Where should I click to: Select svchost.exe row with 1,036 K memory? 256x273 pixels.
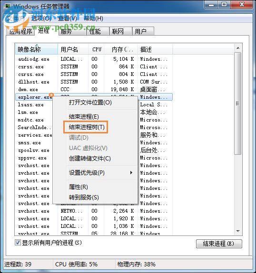coord(94,226)
